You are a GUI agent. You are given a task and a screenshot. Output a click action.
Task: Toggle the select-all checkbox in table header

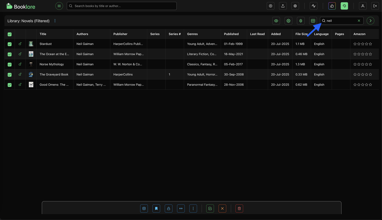pyautogui.click(x=10, y=34)
